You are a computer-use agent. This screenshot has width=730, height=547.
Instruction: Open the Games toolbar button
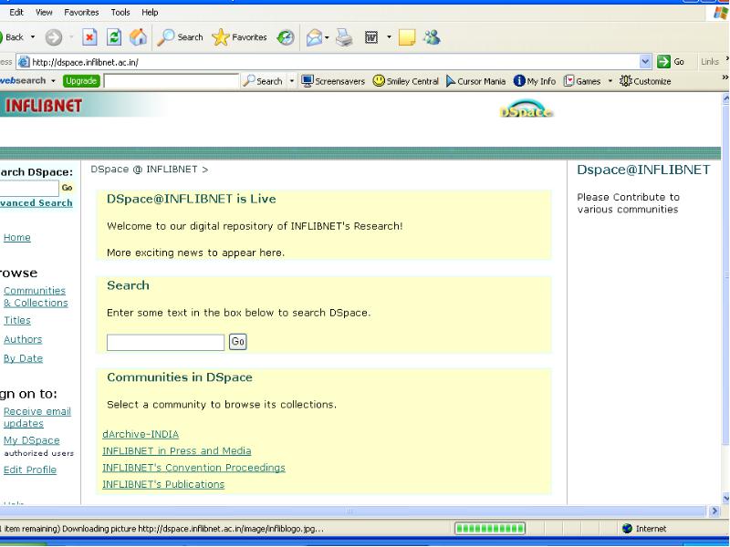[x=582, y=81]
